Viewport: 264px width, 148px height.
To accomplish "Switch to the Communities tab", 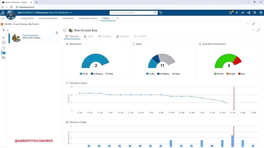I will point(68,18).
